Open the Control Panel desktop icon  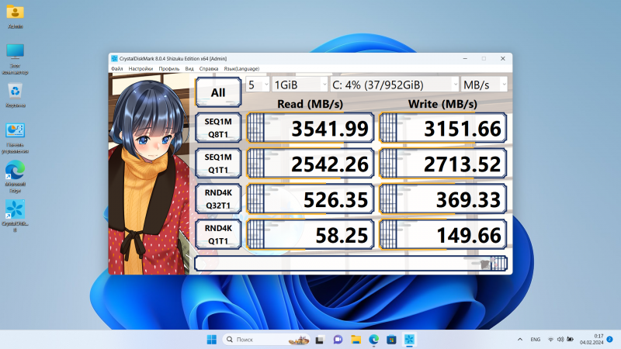pos(15,138)
